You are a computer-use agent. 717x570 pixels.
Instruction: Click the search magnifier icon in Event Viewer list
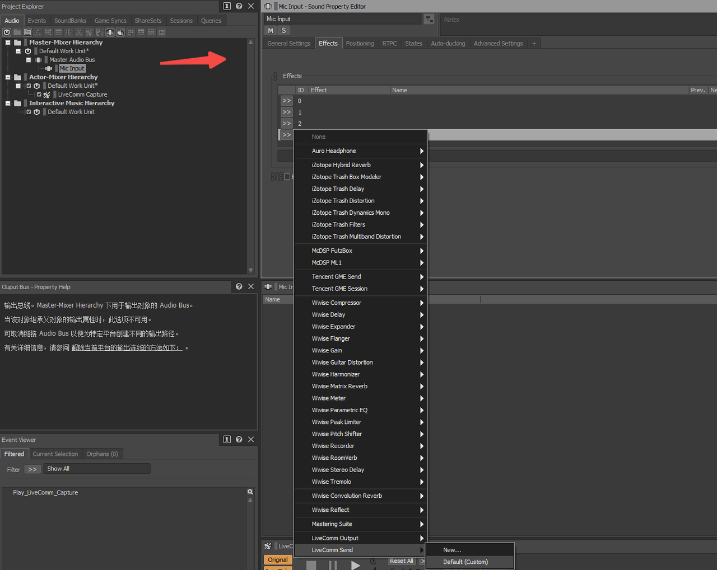pos(250,492)
